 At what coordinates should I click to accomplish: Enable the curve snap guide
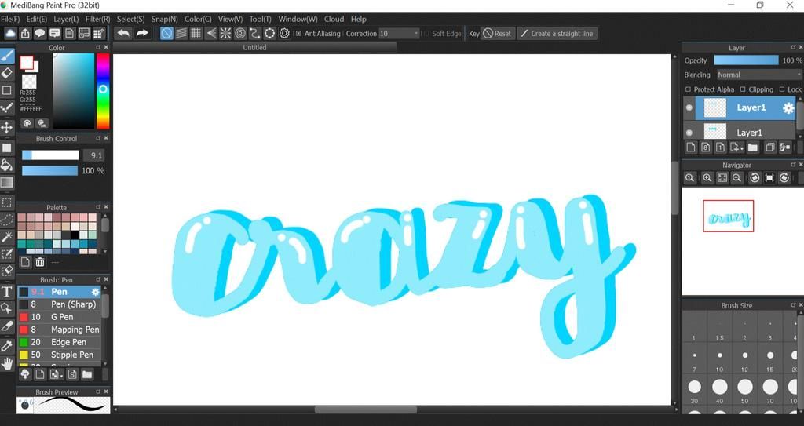click(255, 33)
